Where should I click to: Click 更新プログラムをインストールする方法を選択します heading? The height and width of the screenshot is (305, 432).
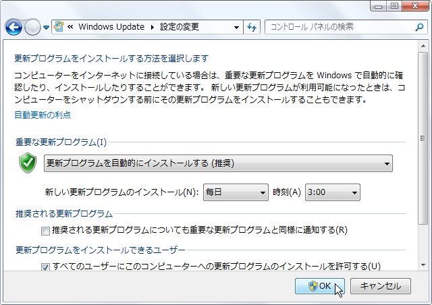(x=111, y=59)
